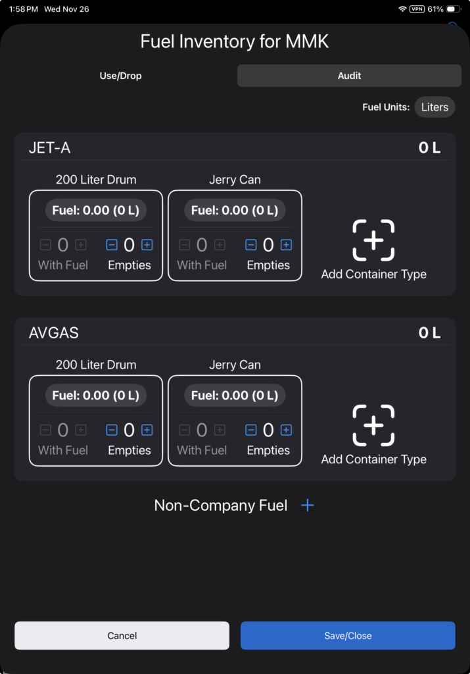470x674 pixels.
Task: Add Container Type icon under JET-A
Action: [373, 240]
